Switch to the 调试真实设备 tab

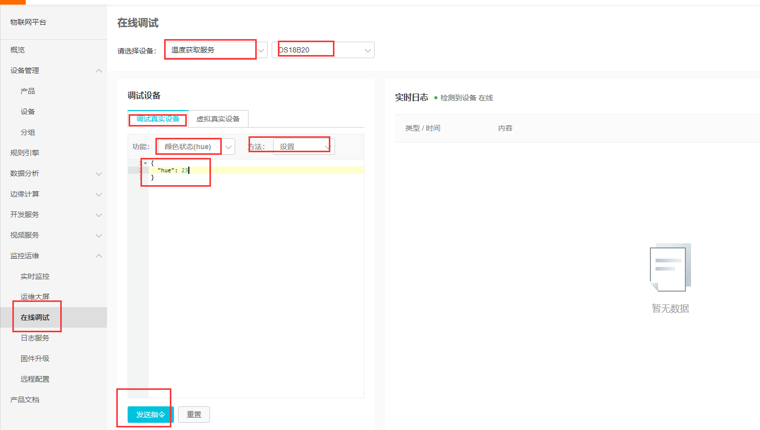(x=158, y=119)
